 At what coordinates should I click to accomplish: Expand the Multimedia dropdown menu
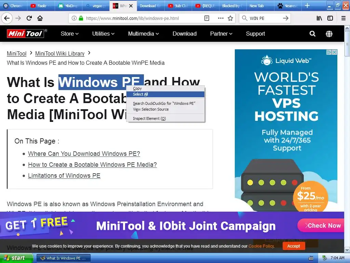pyautogui.click(x=144, y=34)
